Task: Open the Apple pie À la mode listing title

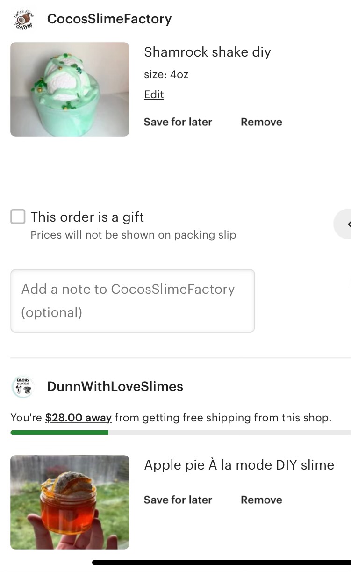Action: pyautogui.click(x=239, y=465)
